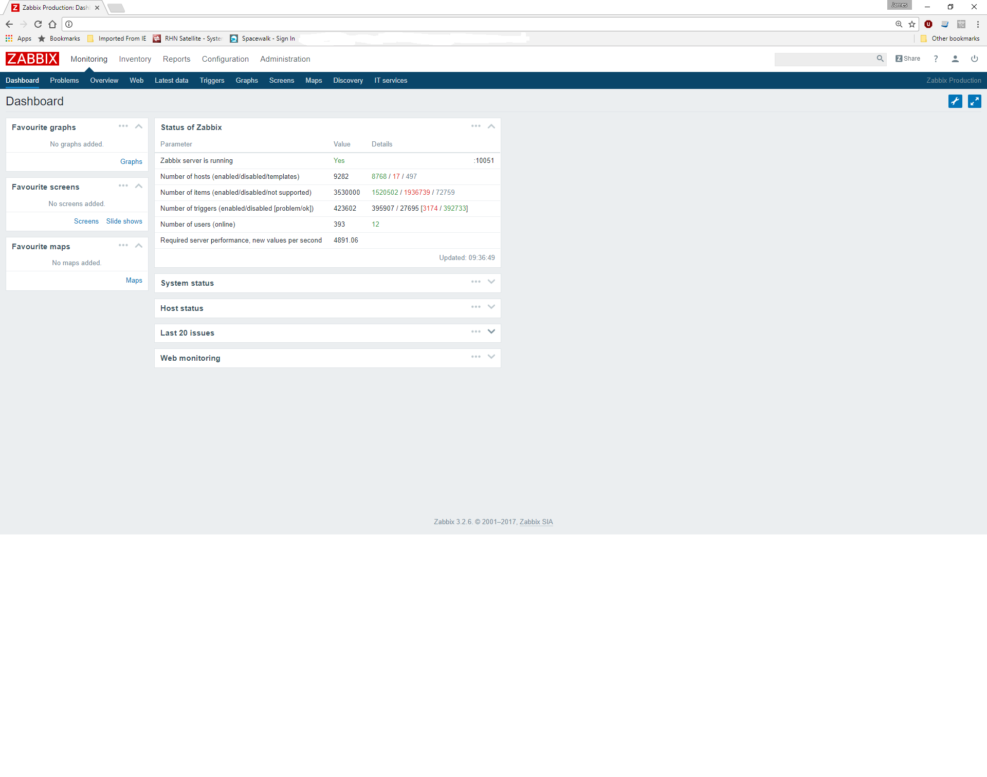Expand the Web monitoring widget
The width and height of the screenshot is (987, 777).
click(491, 357)
